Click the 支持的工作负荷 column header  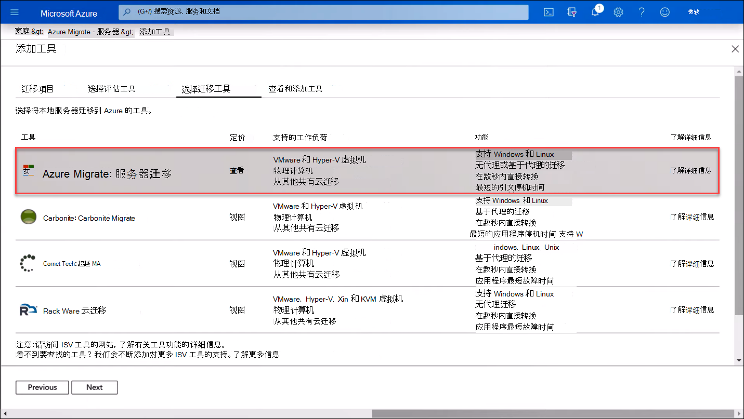pyautogui.click(x=300, y=137)
